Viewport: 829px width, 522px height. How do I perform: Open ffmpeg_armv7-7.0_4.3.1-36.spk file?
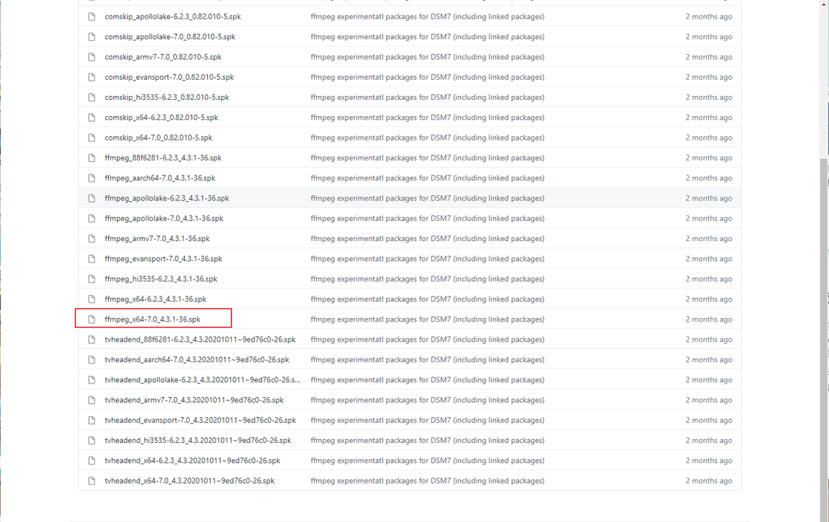pyautogui.click(x=157, y=239)
